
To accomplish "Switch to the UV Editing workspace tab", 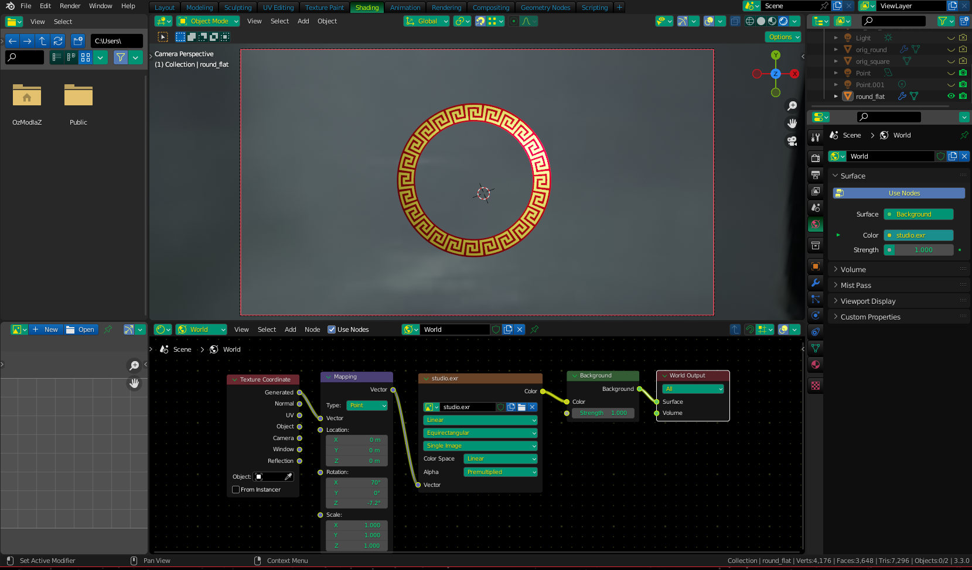I will (x=278, y=8).
